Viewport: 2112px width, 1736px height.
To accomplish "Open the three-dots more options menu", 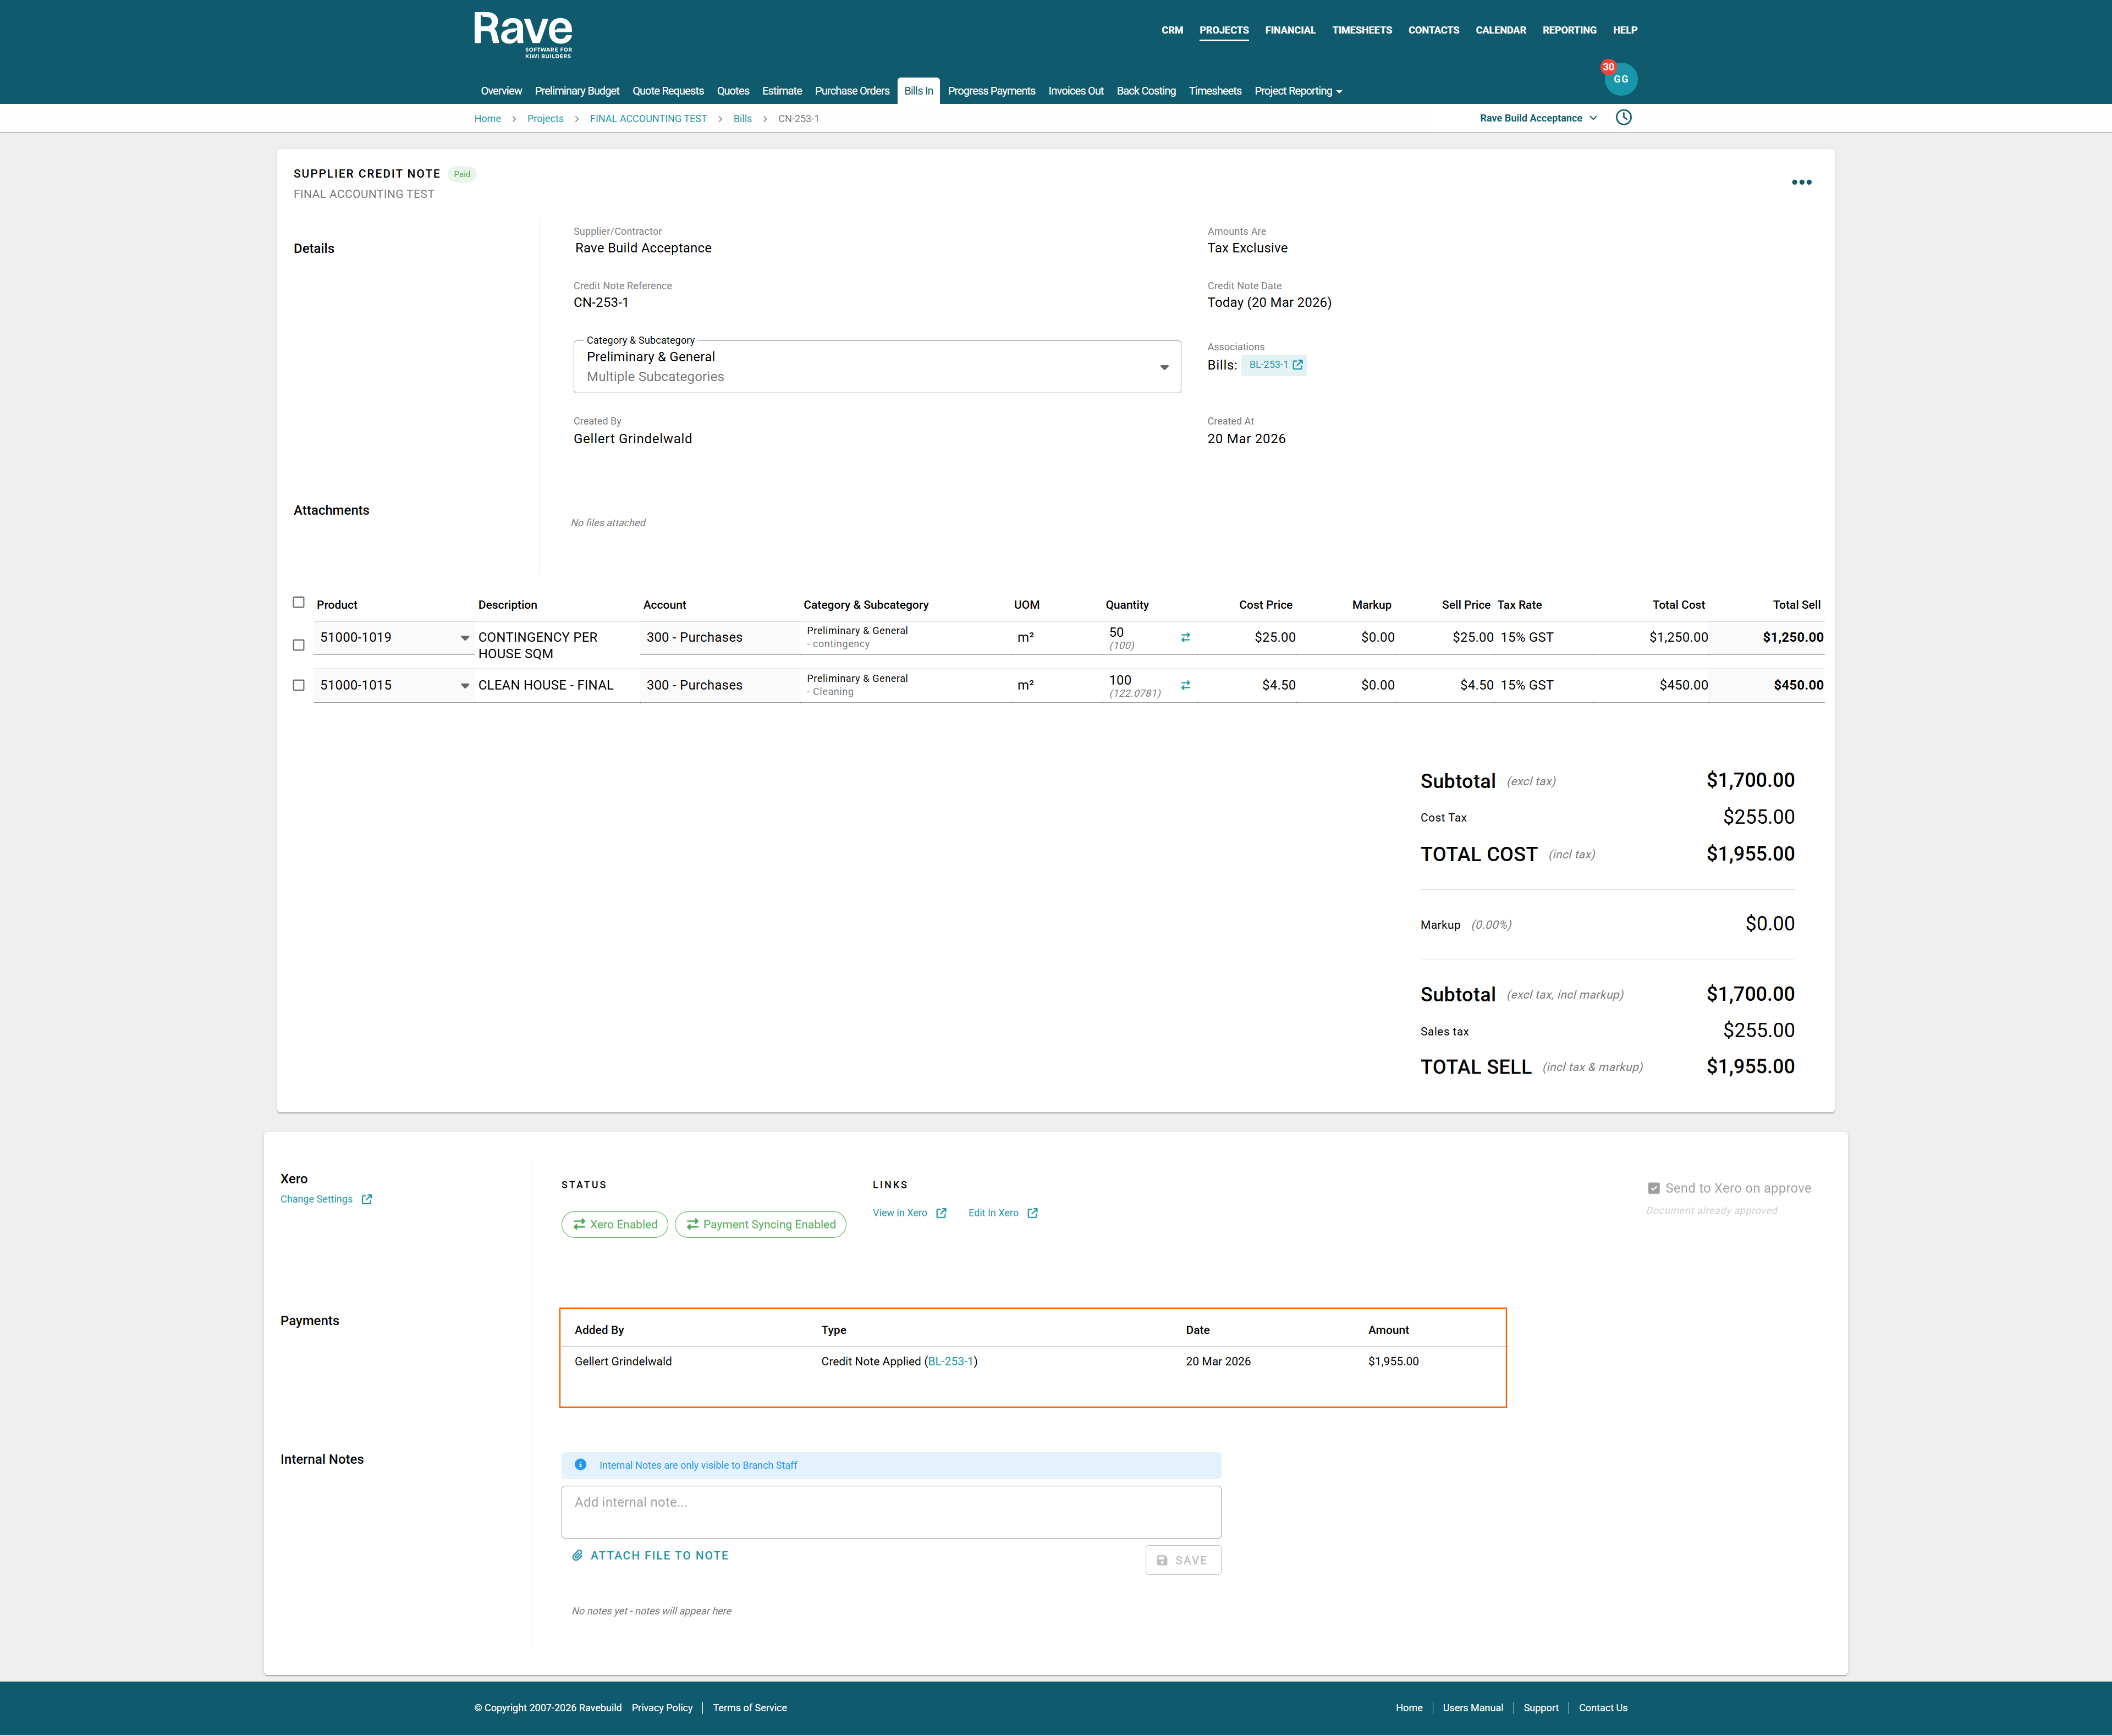I will (x=1801, y=182).
